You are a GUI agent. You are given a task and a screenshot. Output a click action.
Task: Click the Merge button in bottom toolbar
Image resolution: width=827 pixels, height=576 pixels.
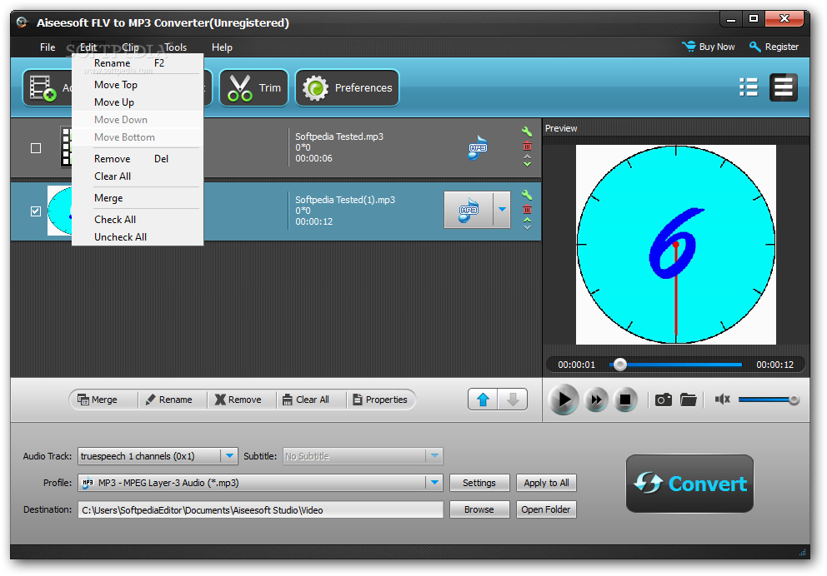[x=98, y=400]
